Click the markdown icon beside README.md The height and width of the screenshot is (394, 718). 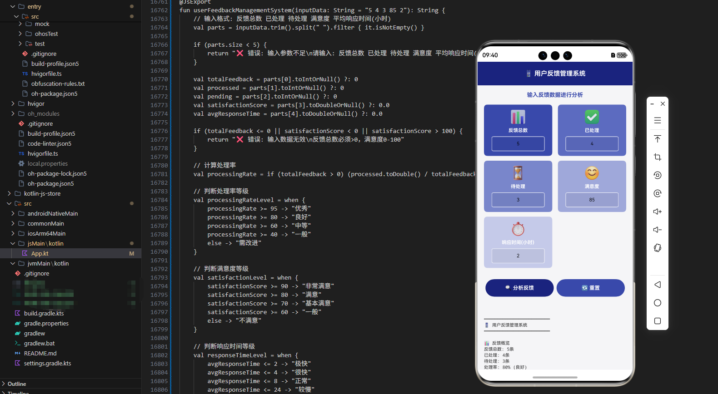(17, 353)
